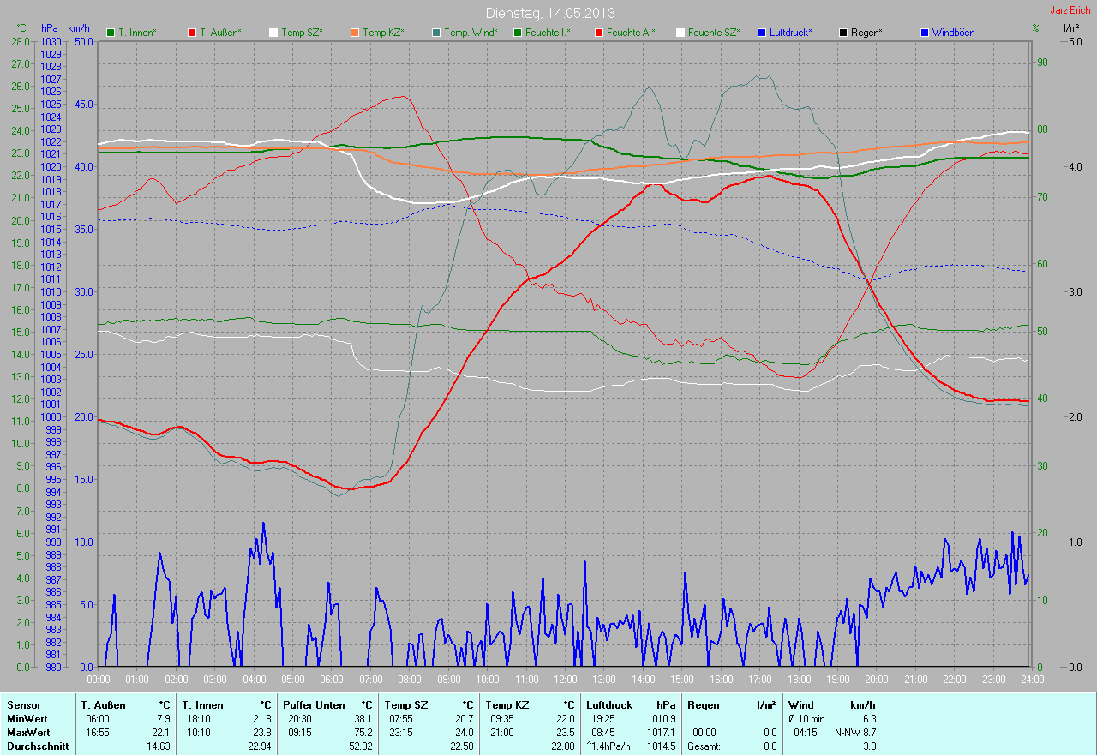Click the Luftdruck column header in table
The width and height of the screenshot is (1097, 755).
click(609, 705)
